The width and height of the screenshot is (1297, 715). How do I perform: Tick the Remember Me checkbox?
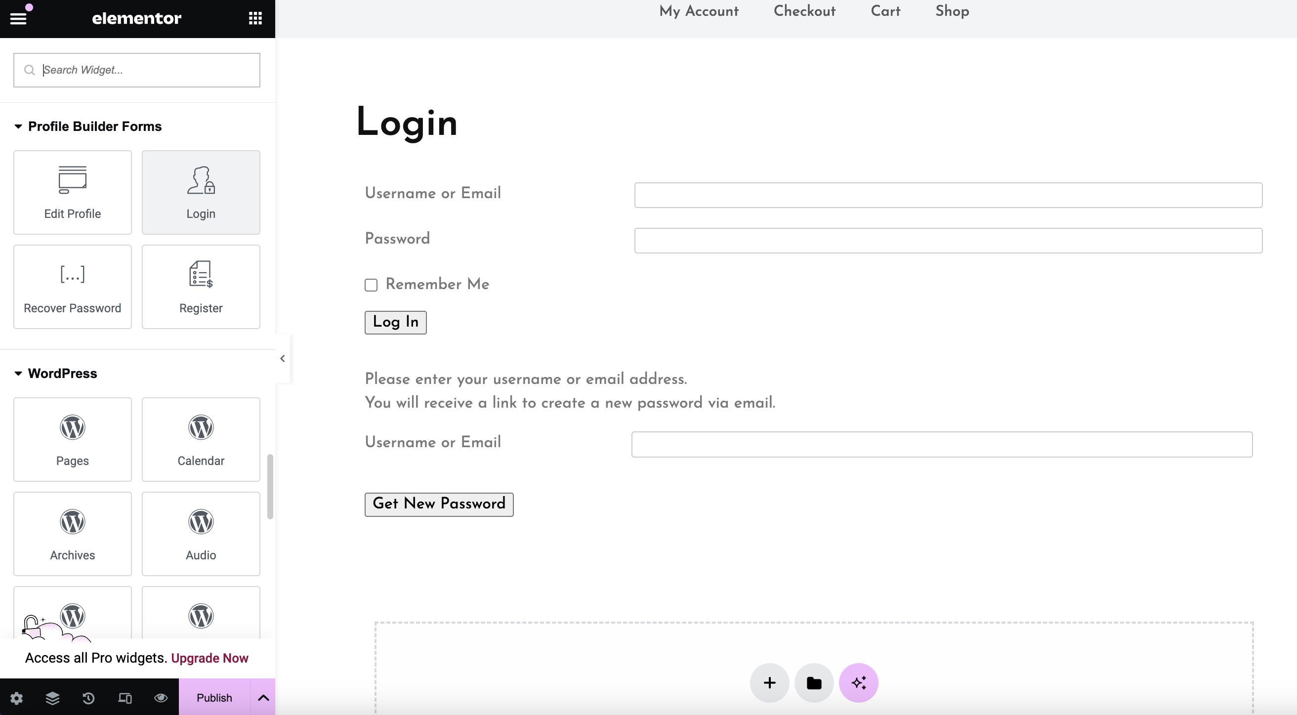371,285
